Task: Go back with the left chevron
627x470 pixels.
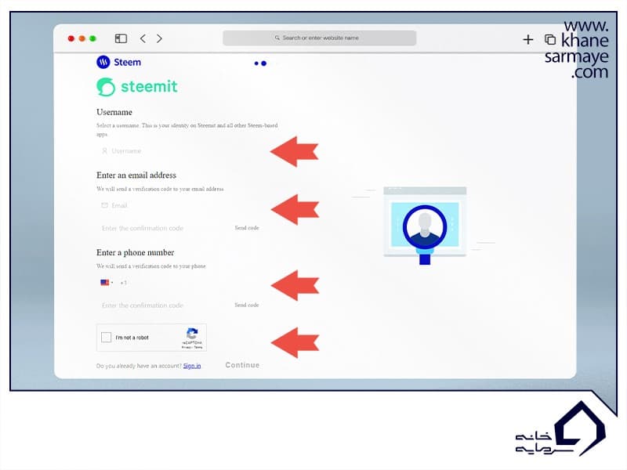Action: pos(143,38)
